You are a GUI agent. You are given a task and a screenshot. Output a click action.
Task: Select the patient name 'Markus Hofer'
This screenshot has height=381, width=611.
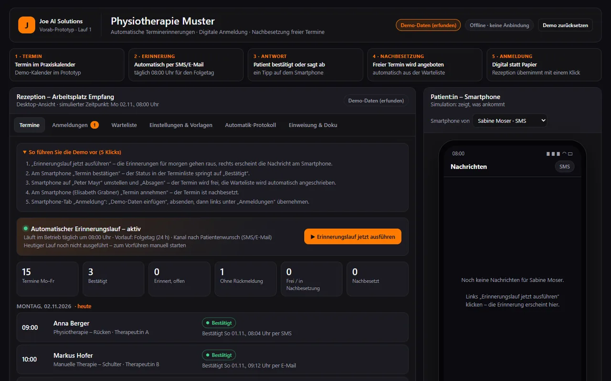tap(73, 355)
